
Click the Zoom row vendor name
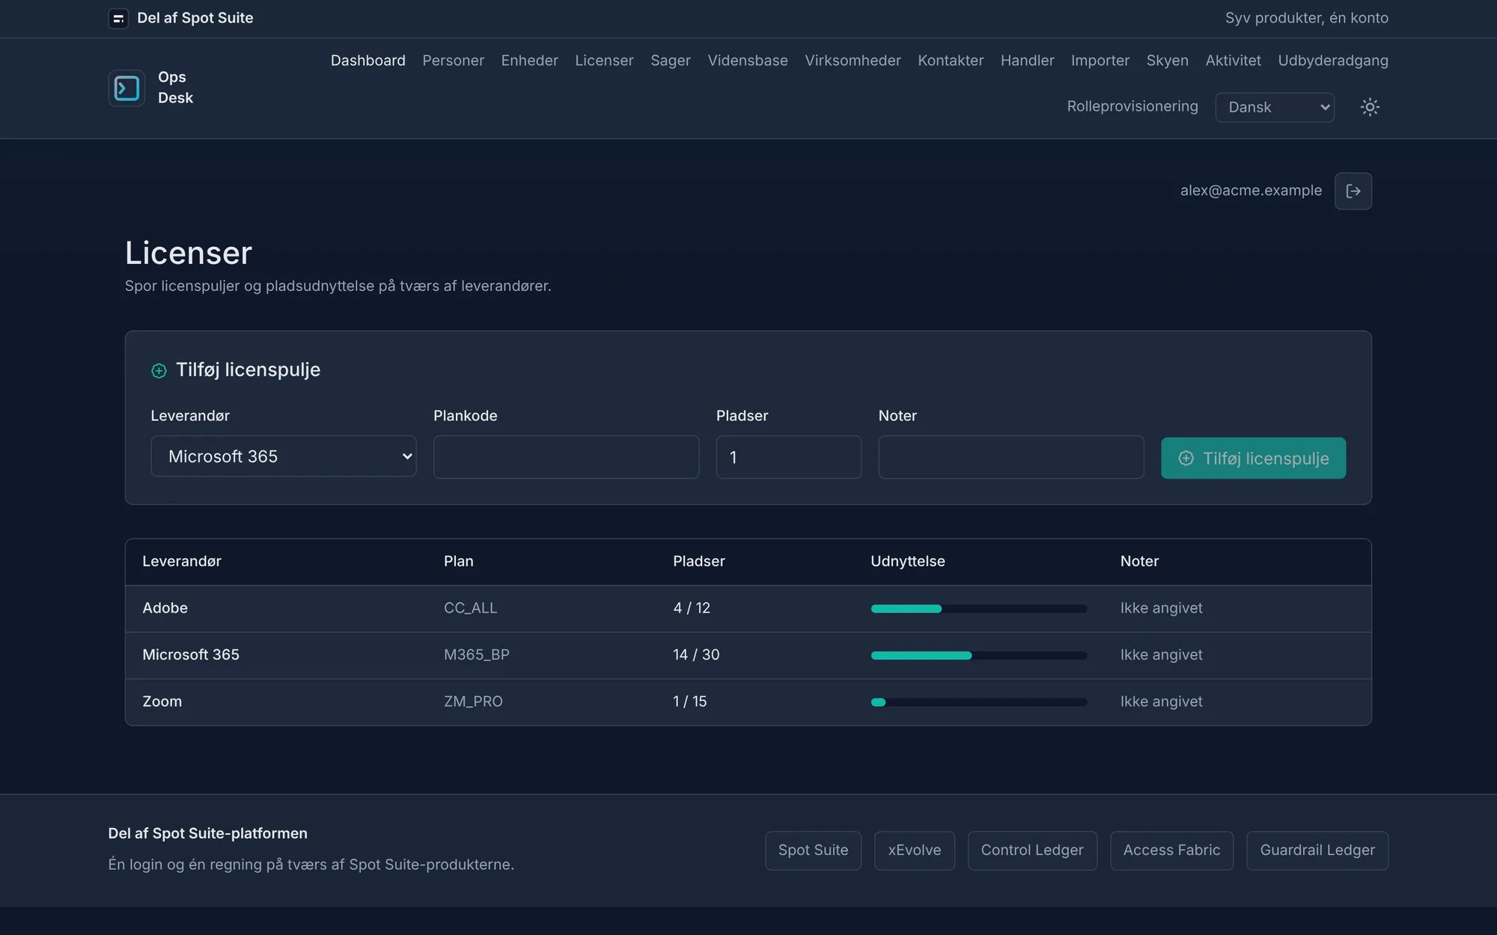coord(162,702)
